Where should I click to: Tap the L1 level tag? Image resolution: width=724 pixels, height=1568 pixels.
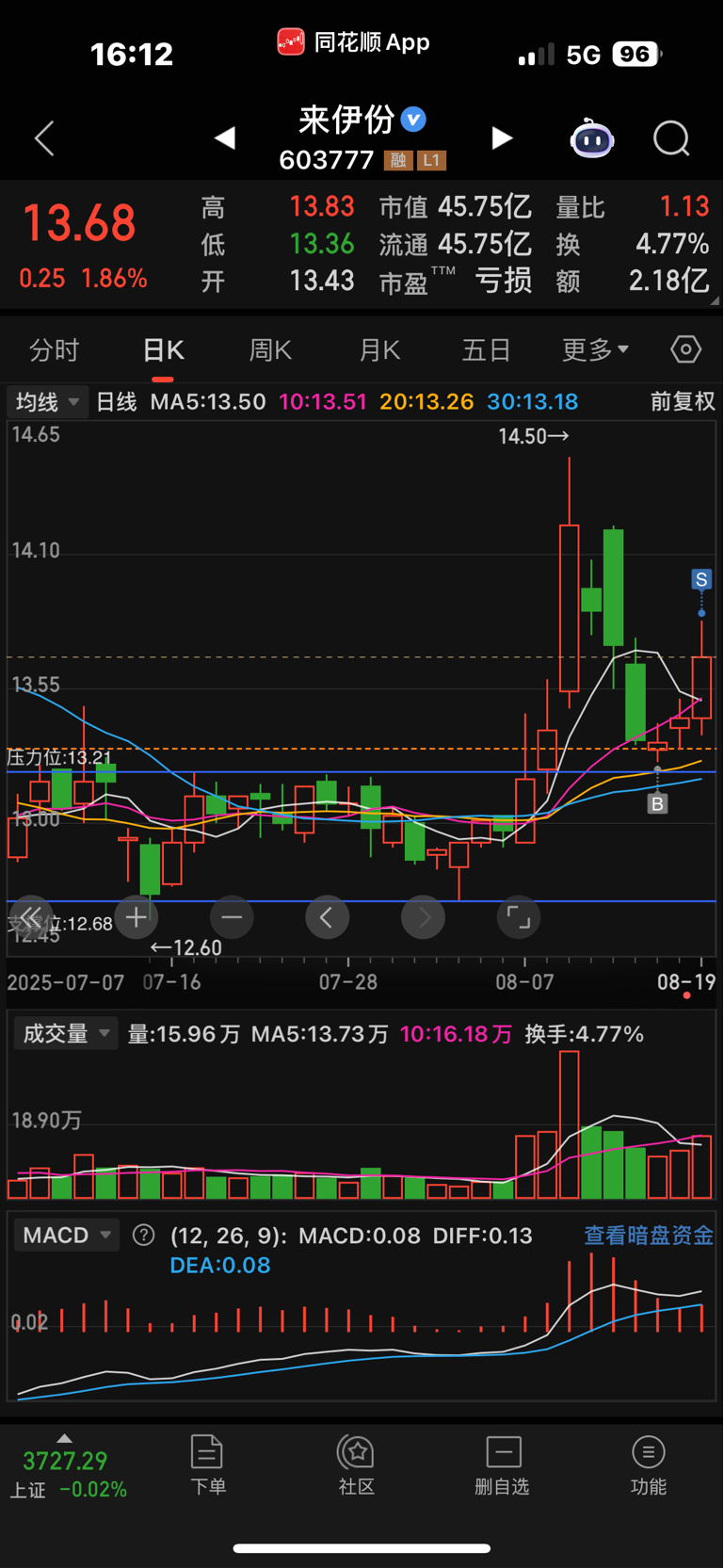click(431, 160)
